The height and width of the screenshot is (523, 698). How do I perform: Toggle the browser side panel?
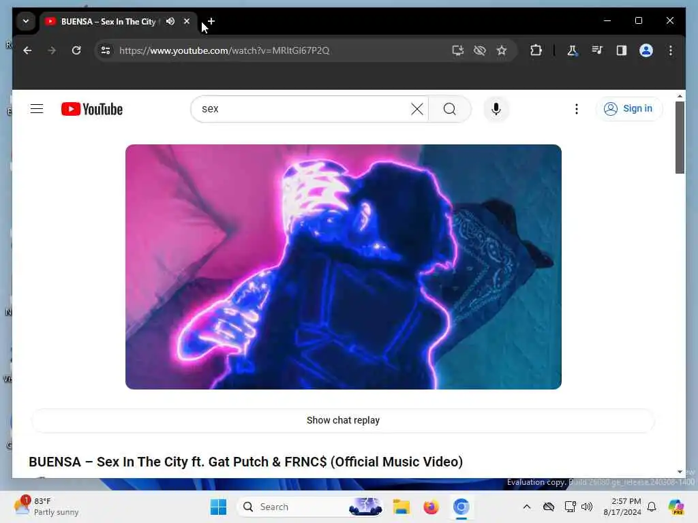[x=622, y=50]
